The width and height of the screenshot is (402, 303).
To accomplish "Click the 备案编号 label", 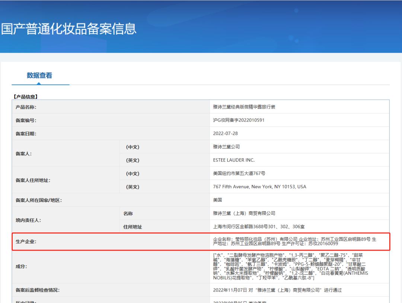I will [26, 120].
